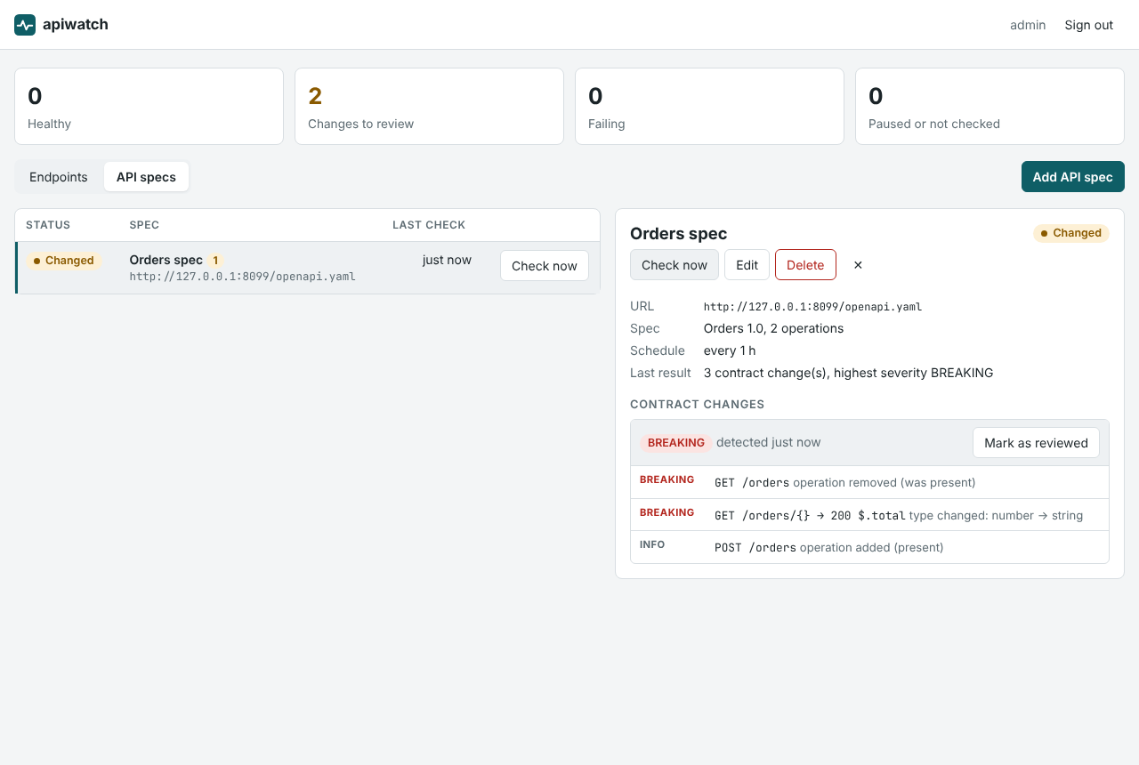Click the LAST CHECK column header

[429, 225]
